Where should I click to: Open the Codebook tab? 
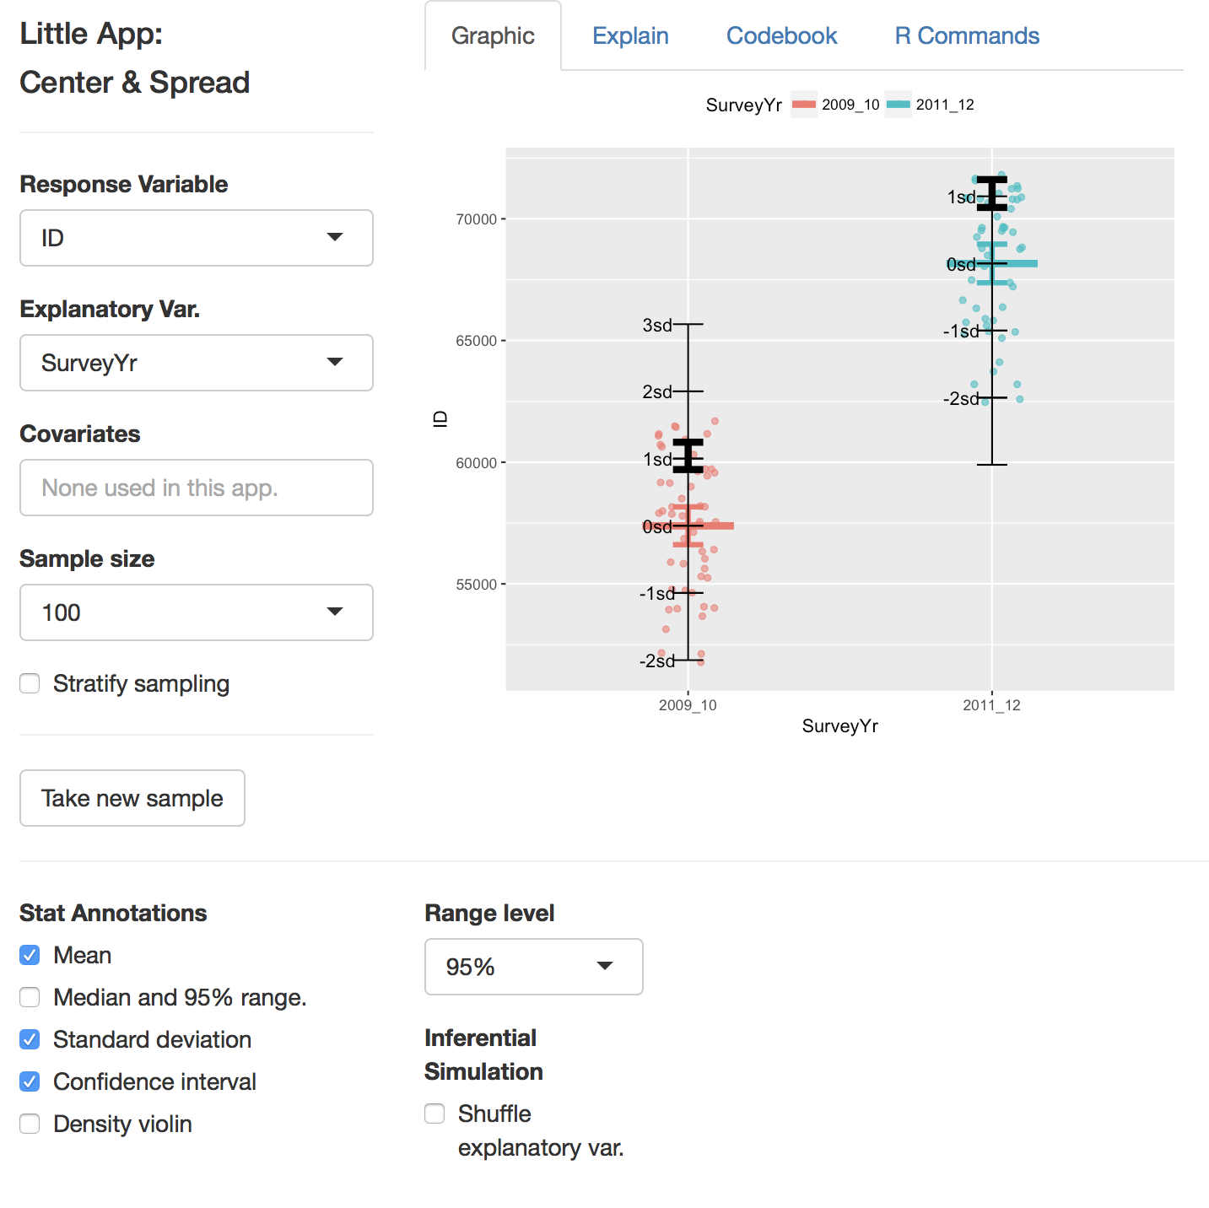point(781,36)
